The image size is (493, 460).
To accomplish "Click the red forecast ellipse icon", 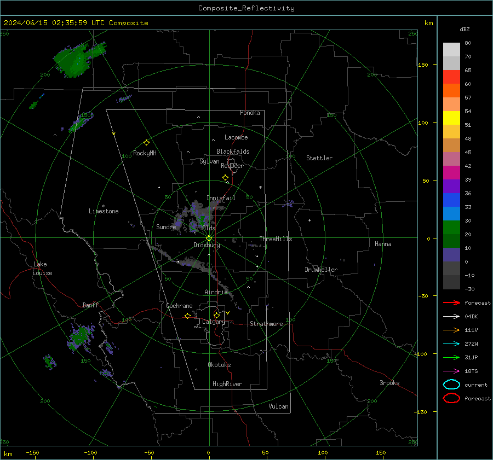I will [451, 398].
